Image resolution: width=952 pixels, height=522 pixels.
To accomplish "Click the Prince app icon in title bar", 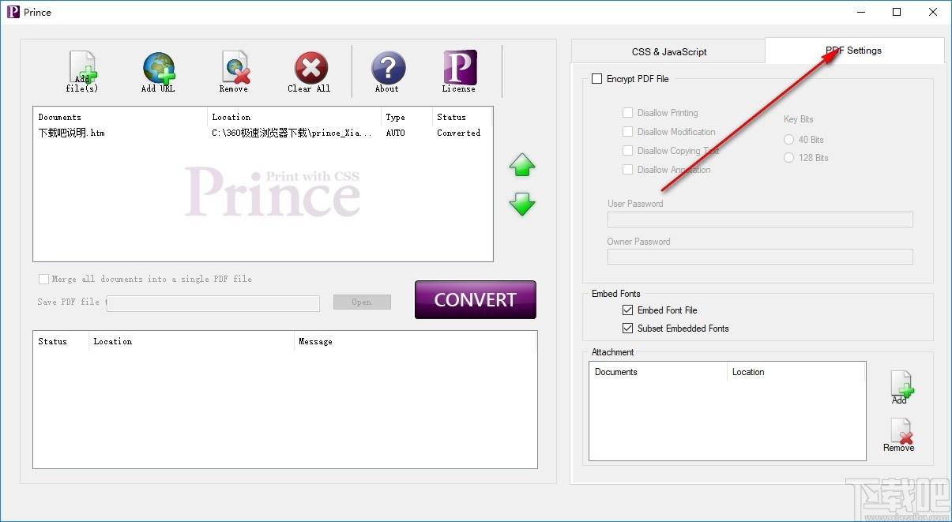I will tap(13, 12).
